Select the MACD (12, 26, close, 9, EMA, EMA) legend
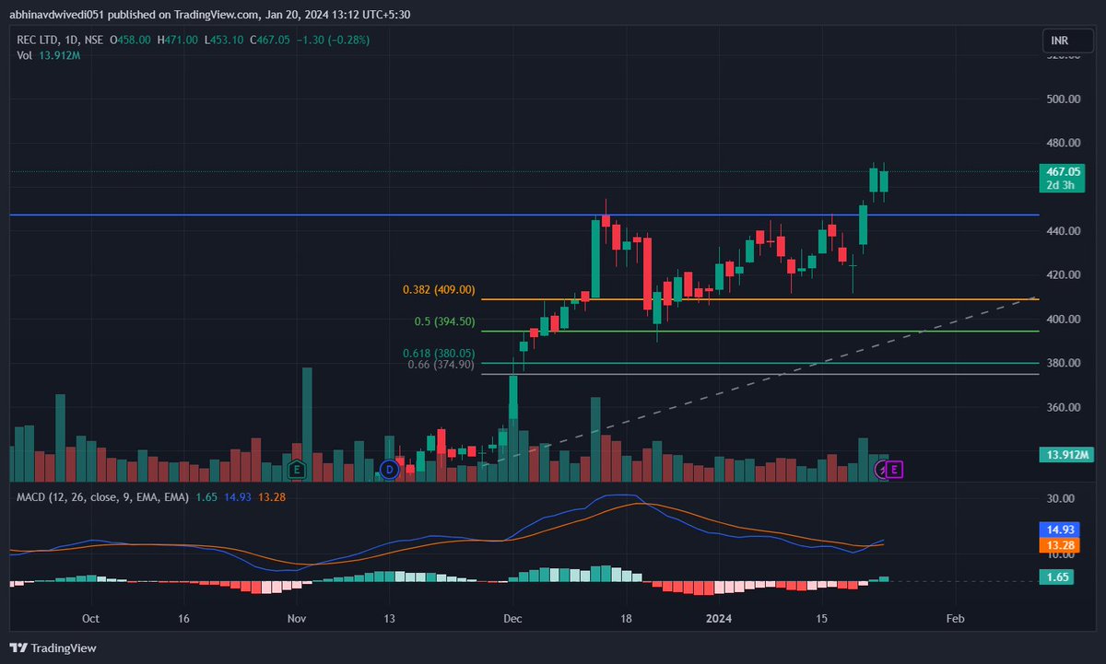 point(103,496)
